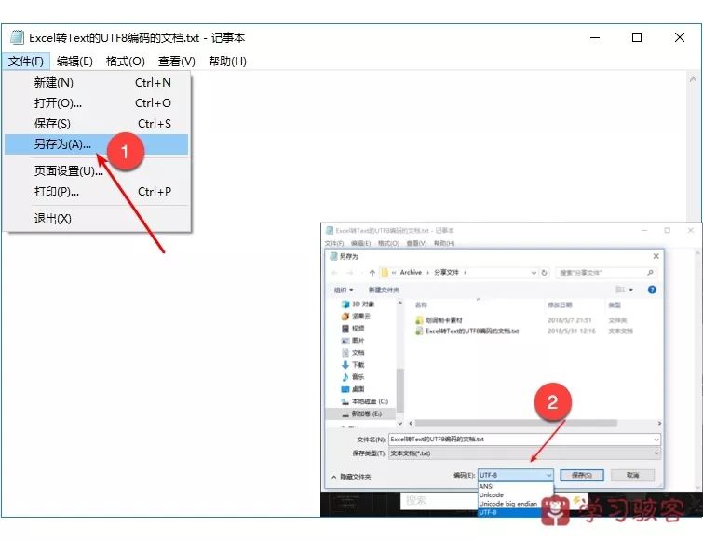The width and height of the screenshot is (703, 541).
Task: Open the 编辑(E) menu
Action: tap(74, 61)
